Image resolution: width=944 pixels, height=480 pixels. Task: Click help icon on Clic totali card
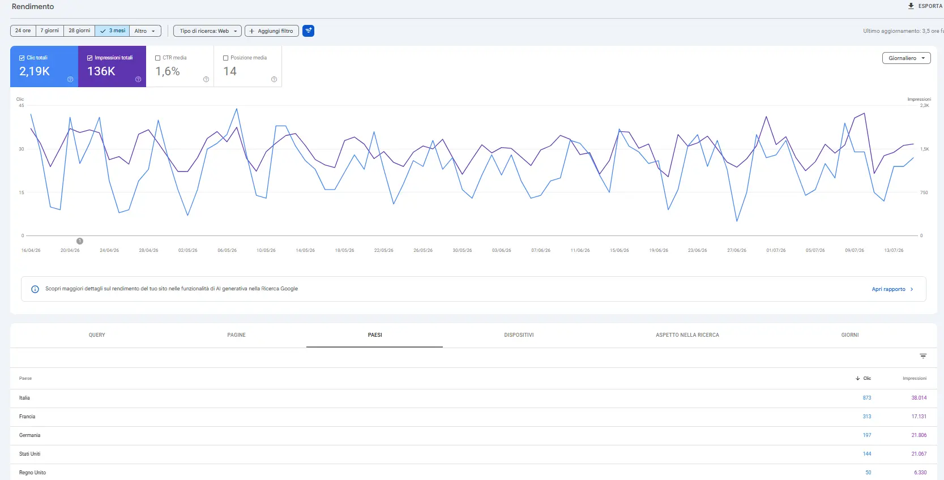coord(70,79)
